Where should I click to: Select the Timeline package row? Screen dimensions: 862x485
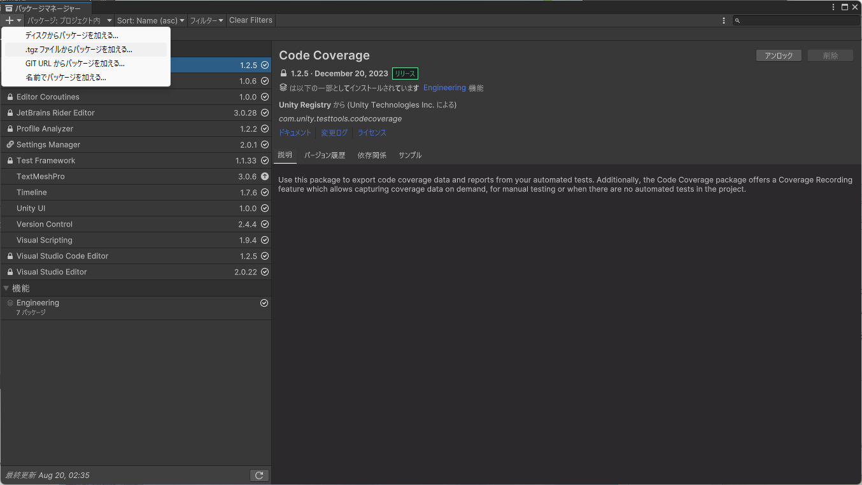136,192
